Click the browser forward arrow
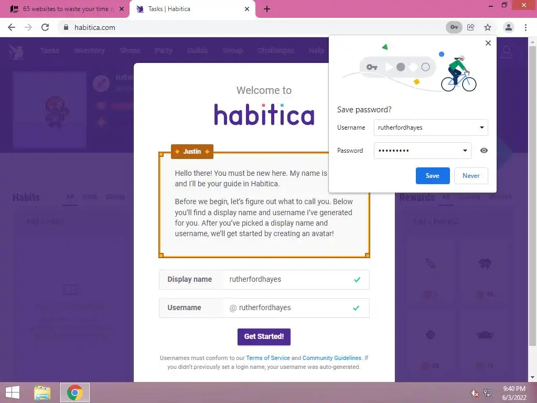537x403 pixels. click(x=28, y=27)
